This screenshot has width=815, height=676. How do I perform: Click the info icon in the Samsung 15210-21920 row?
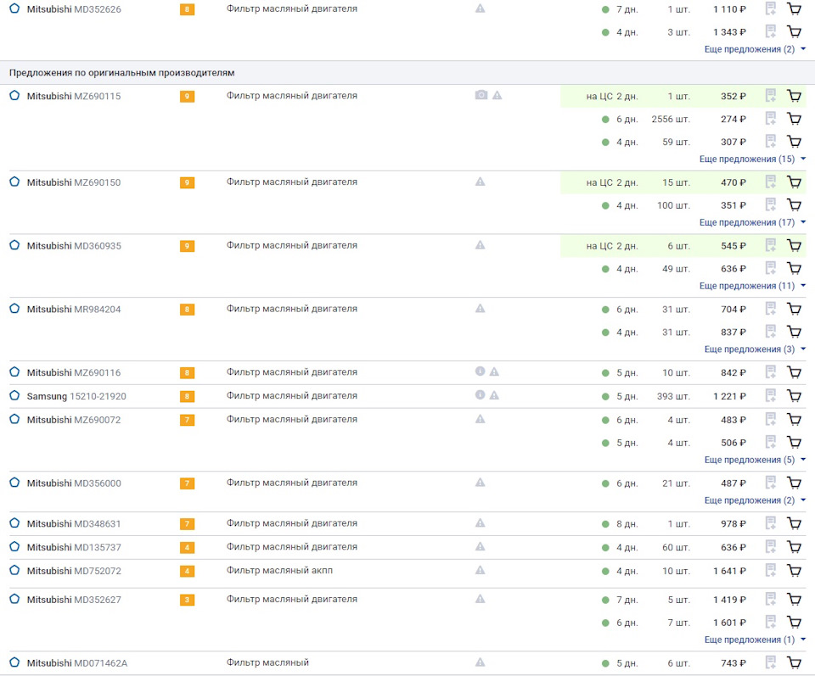[x=481, y=395]
